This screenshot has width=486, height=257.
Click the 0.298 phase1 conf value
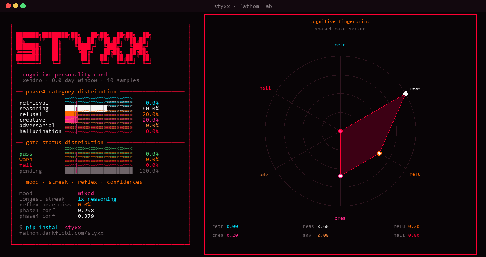tap(86, 211)
